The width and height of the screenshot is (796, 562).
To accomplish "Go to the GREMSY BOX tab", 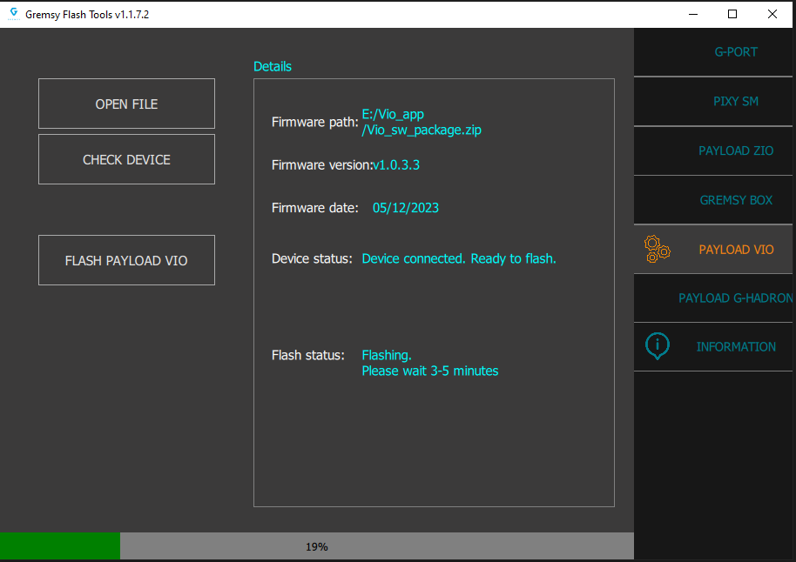I will [735, 200].
